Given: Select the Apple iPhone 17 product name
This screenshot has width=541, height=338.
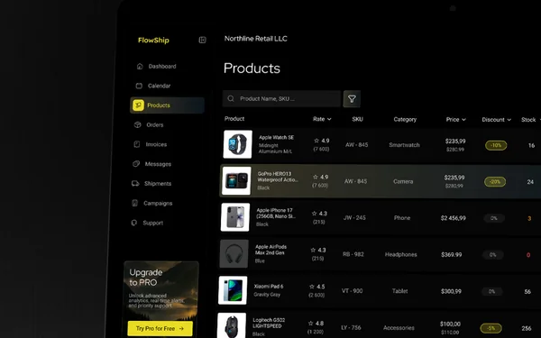Looking at the screenshot, I should pos(276,213).
